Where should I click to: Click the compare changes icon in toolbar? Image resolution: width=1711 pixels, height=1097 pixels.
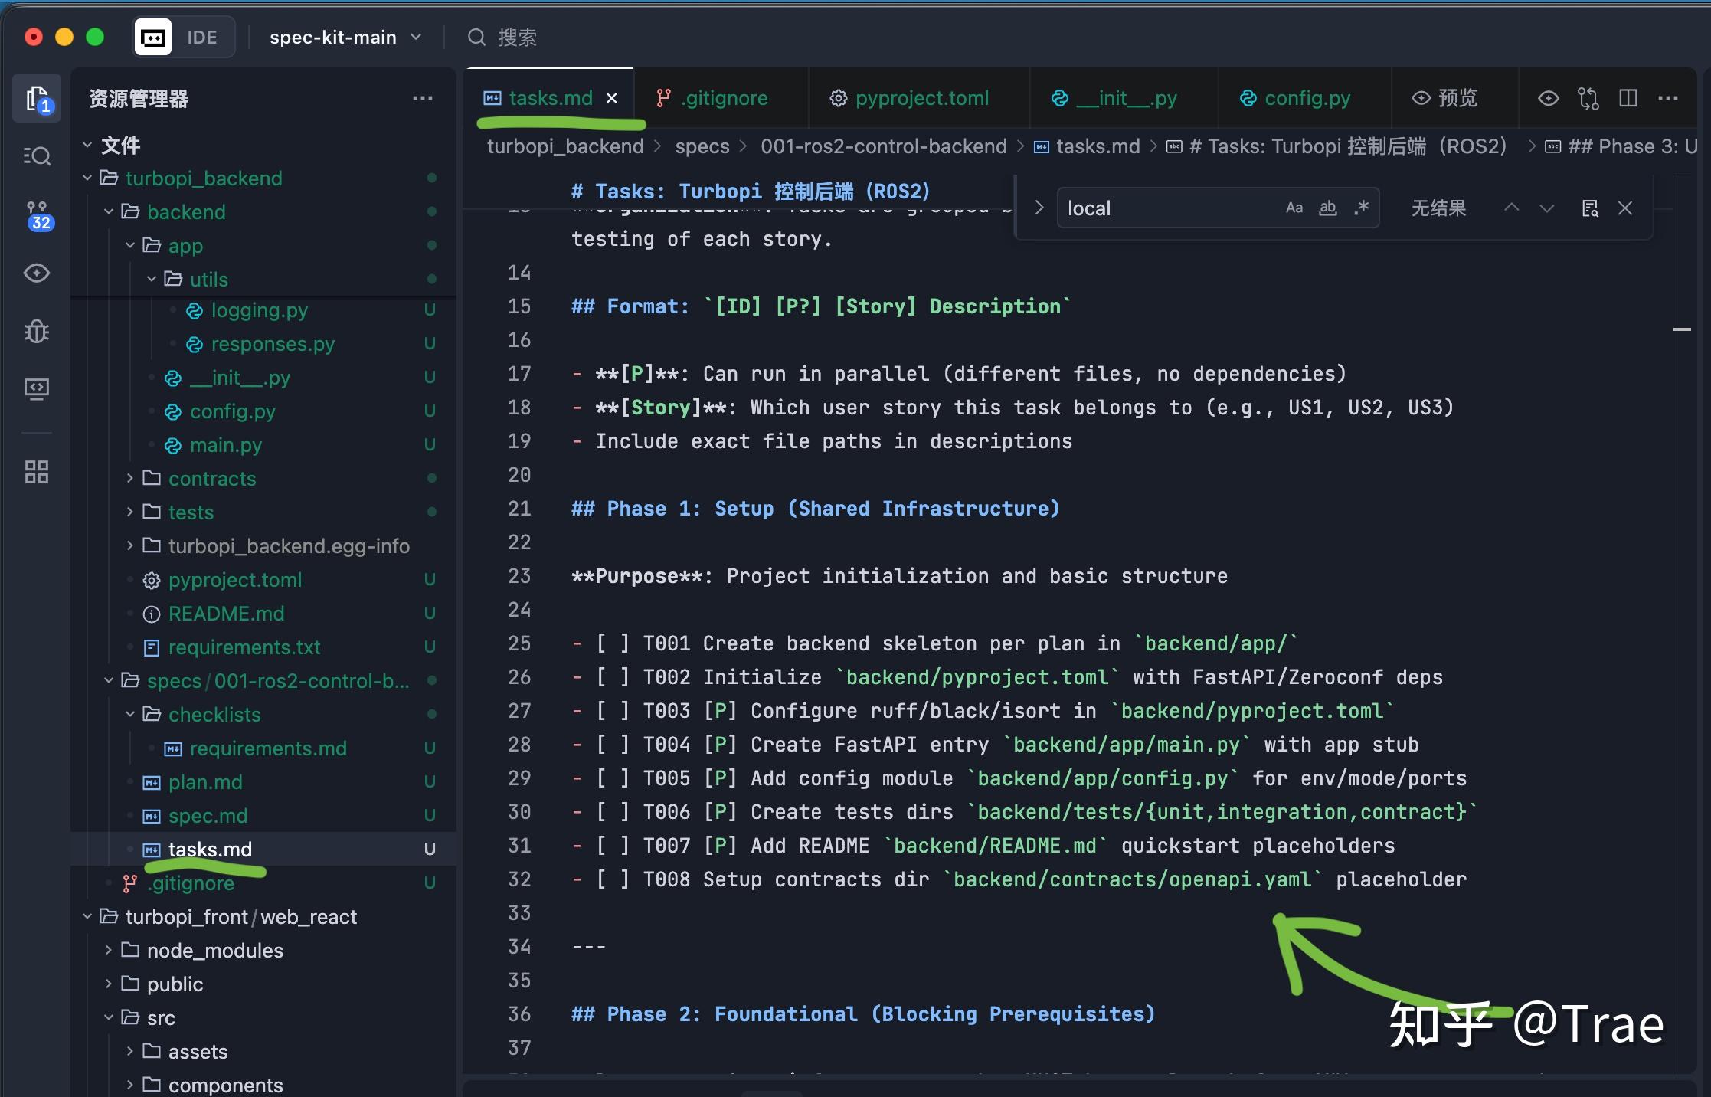(1588, 98)
